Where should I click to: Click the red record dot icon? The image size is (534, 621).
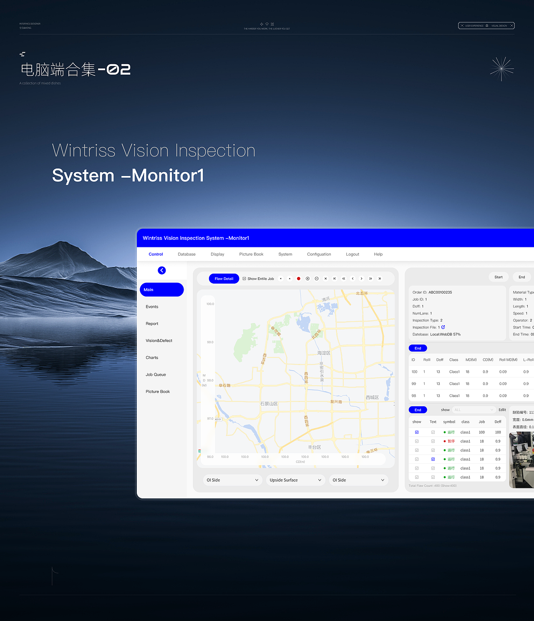[299, 279]
